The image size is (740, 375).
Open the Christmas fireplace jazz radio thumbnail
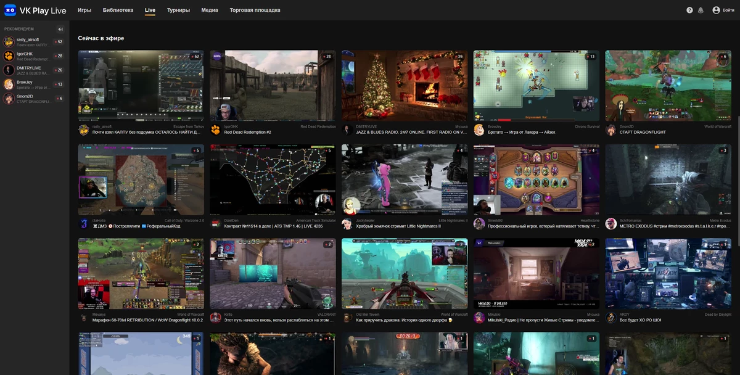point(405,86)
